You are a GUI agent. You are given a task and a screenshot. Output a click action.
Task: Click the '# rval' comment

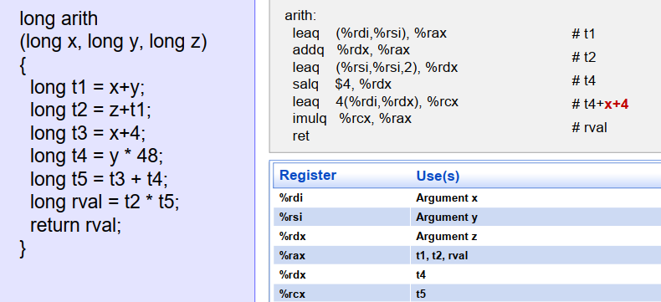tap(589, 127)
